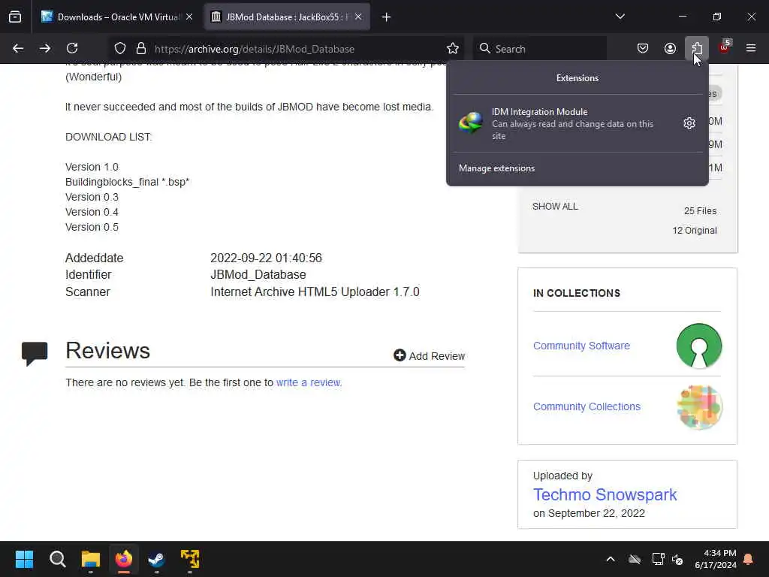The width and height of the screenshot is (769, 577).
Task: Click the Save to Pocket icon
Action: (643, 48)
